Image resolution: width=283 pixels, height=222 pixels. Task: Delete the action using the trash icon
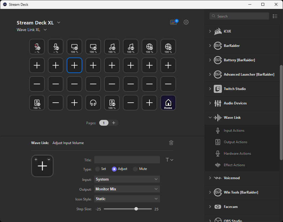(171, 143)
